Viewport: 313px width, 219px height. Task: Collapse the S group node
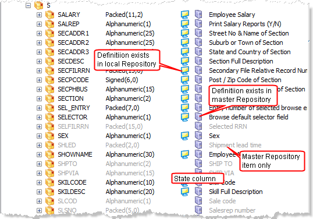click(29, 6)
